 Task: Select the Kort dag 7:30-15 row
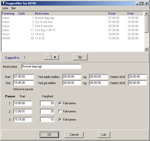[x=73, y=30]
